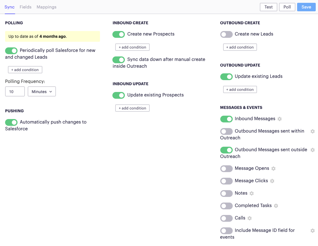Open gear for Outbound Messages sent within Outreach
The height and width of the screenshot is (246, 318).
(x=313, y=131)
